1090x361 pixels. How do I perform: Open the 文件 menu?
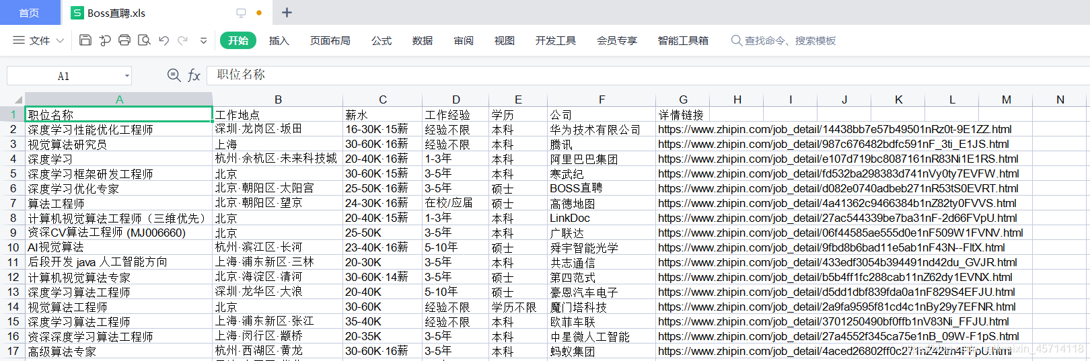coord(40,40)
